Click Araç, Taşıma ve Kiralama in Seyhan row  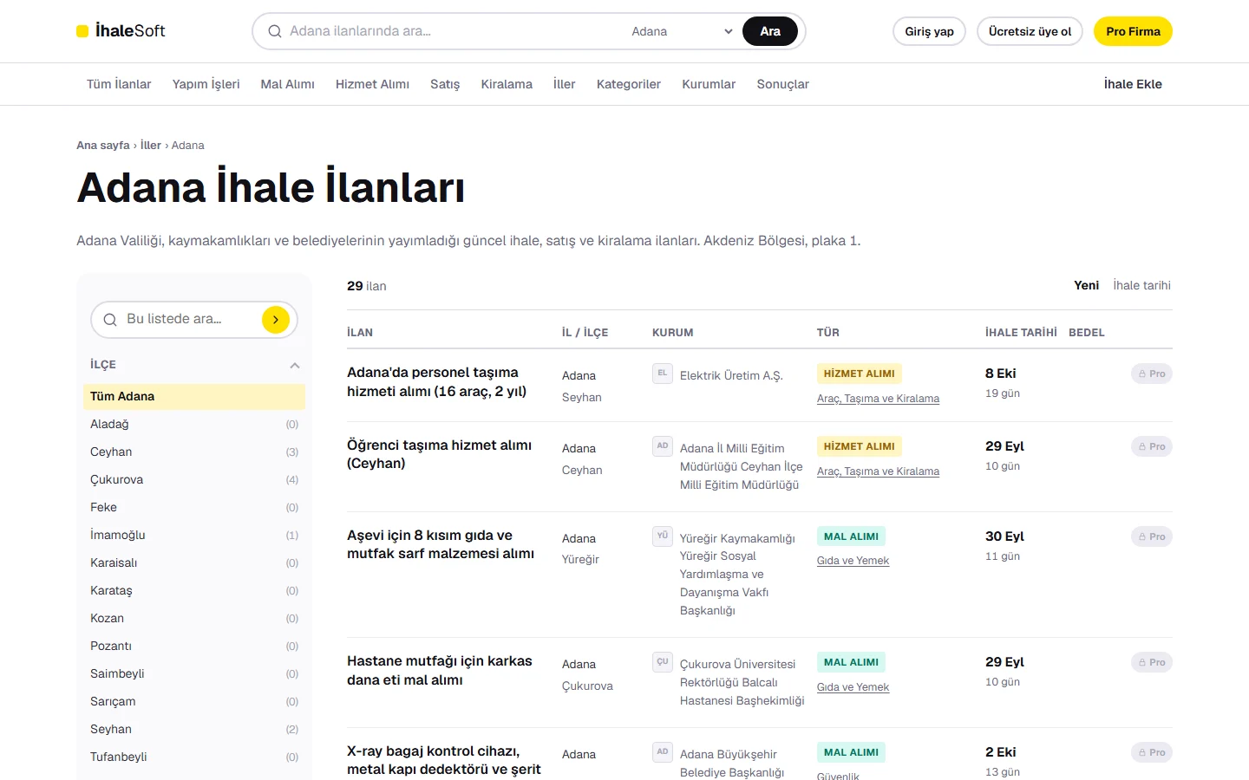[878, 399]
